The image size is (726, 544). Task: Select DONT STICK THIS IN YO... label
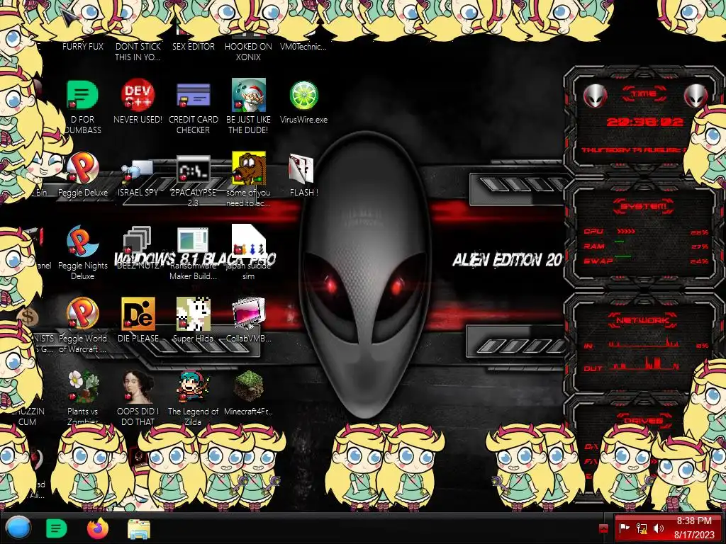point(138,52)
